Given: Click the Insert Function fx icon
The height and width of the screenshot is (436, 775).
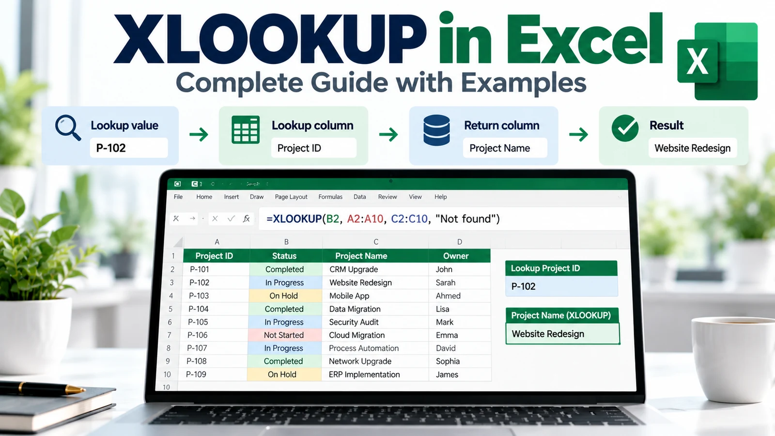Looking at the screenshot, I should (x=247, y=218).
